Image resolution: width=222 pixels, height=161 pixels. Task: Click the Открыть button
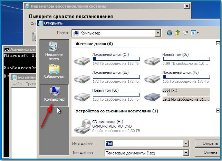207,143
